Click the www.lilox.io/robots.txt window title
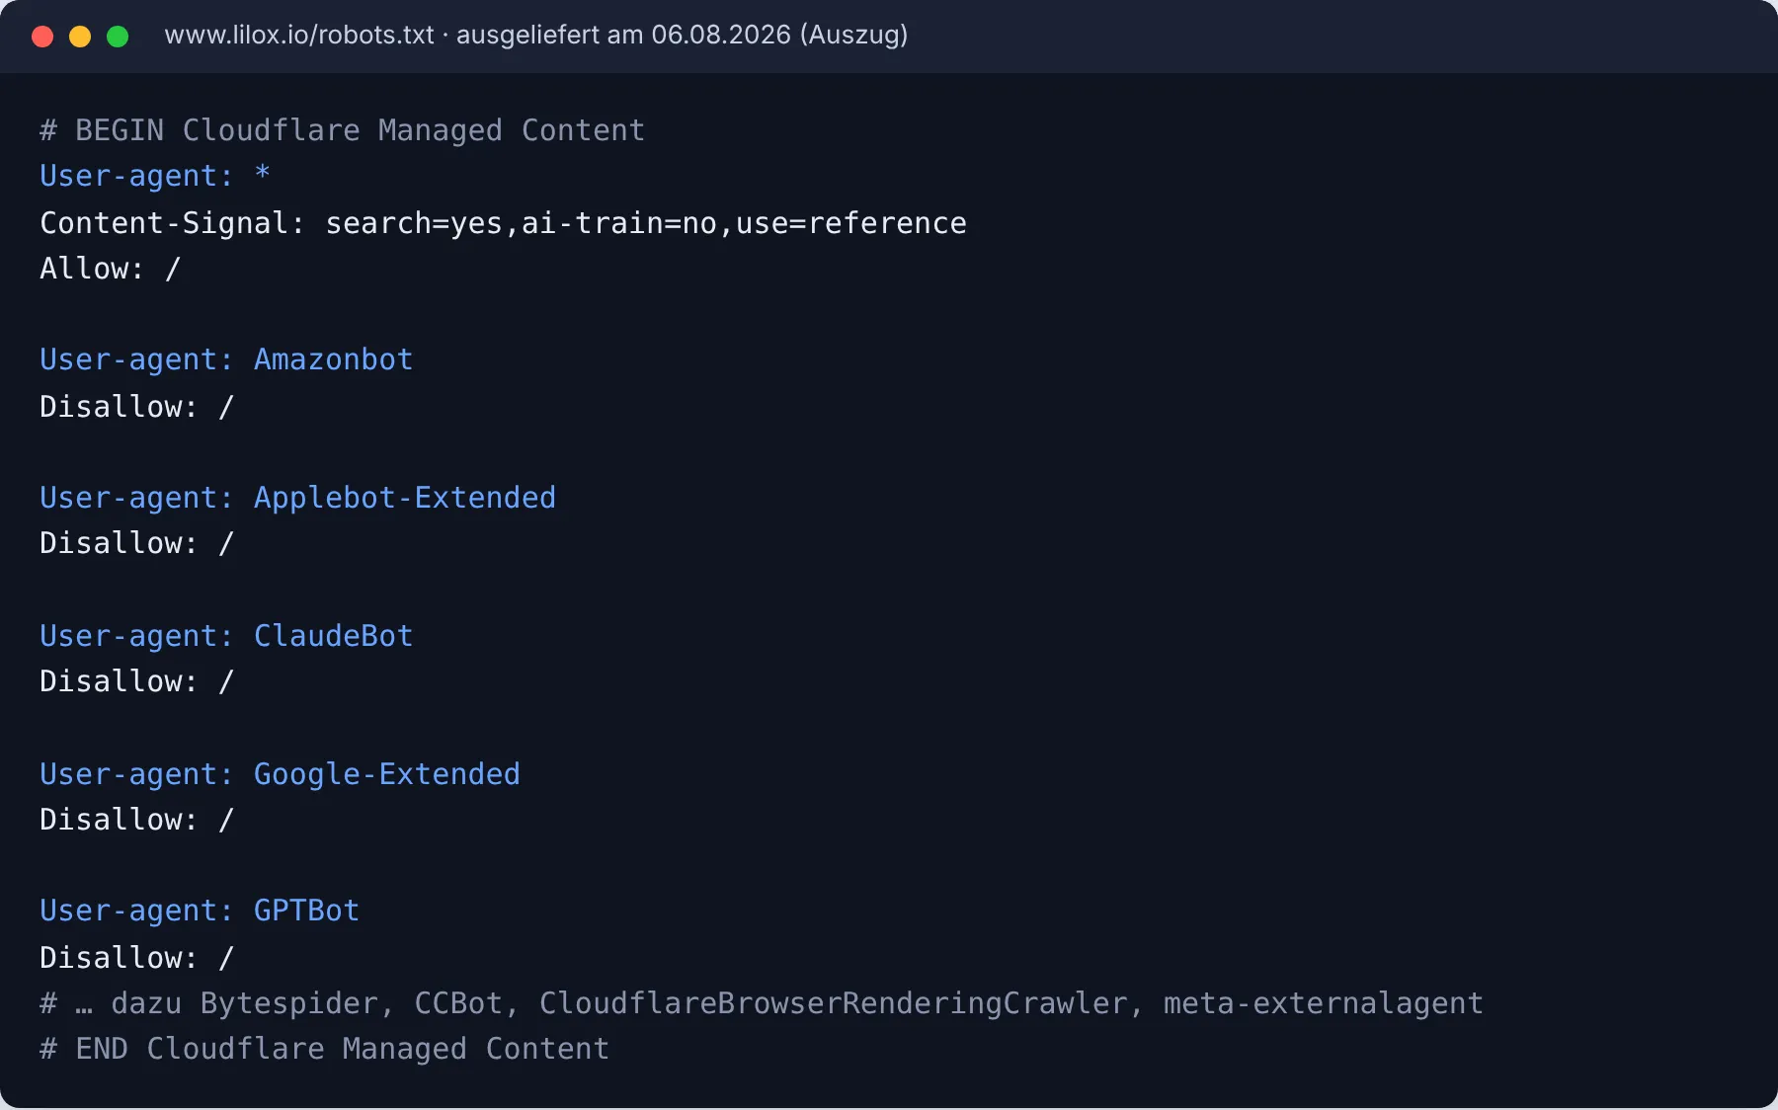This screenshot has height=1110, width=1778. tap(536, 35)
